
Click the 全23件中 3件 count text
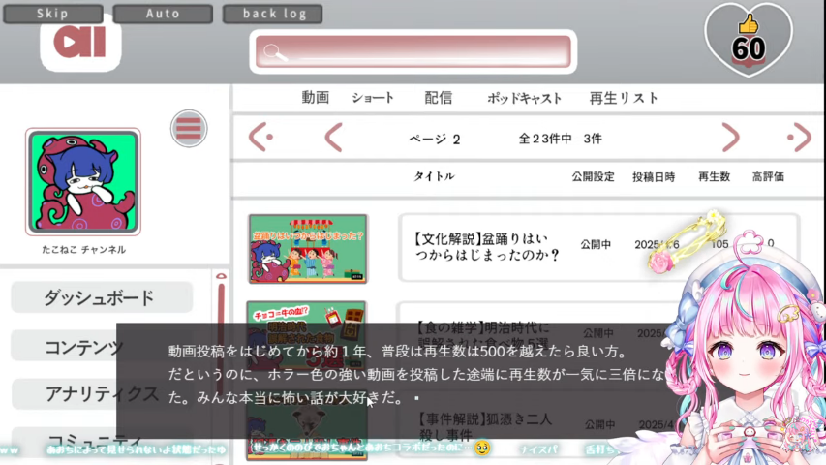click(x=560, y=139)
